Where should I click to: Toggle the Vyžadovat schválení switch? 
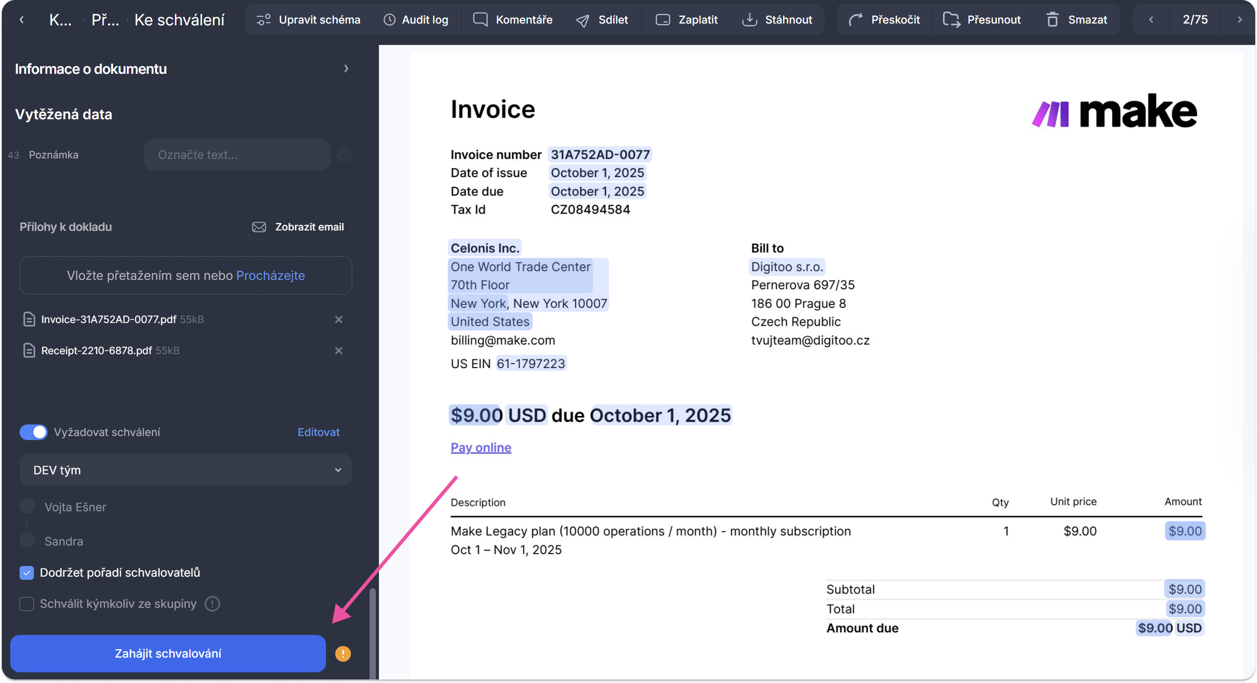33,432
